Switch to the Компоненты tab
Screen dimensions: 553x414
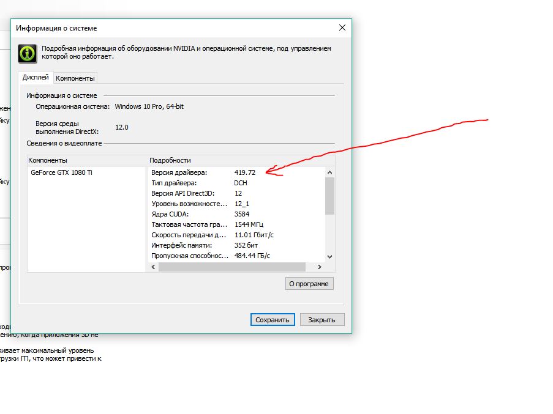[x=75, y=78]
